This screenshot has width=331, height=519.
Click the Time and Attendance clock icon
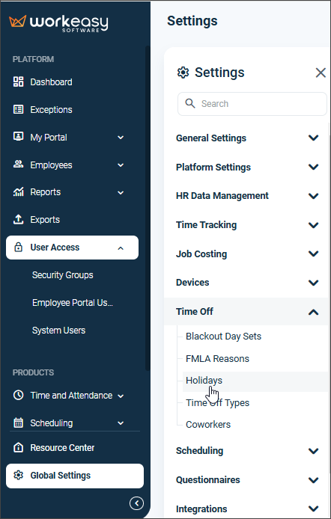coord(18,395)
